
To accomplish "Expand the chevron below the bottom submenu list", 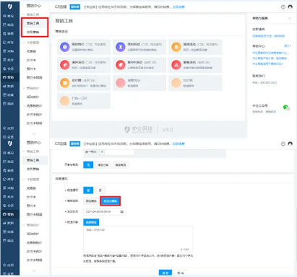I will pyautogui.click(x=34, y=271).
